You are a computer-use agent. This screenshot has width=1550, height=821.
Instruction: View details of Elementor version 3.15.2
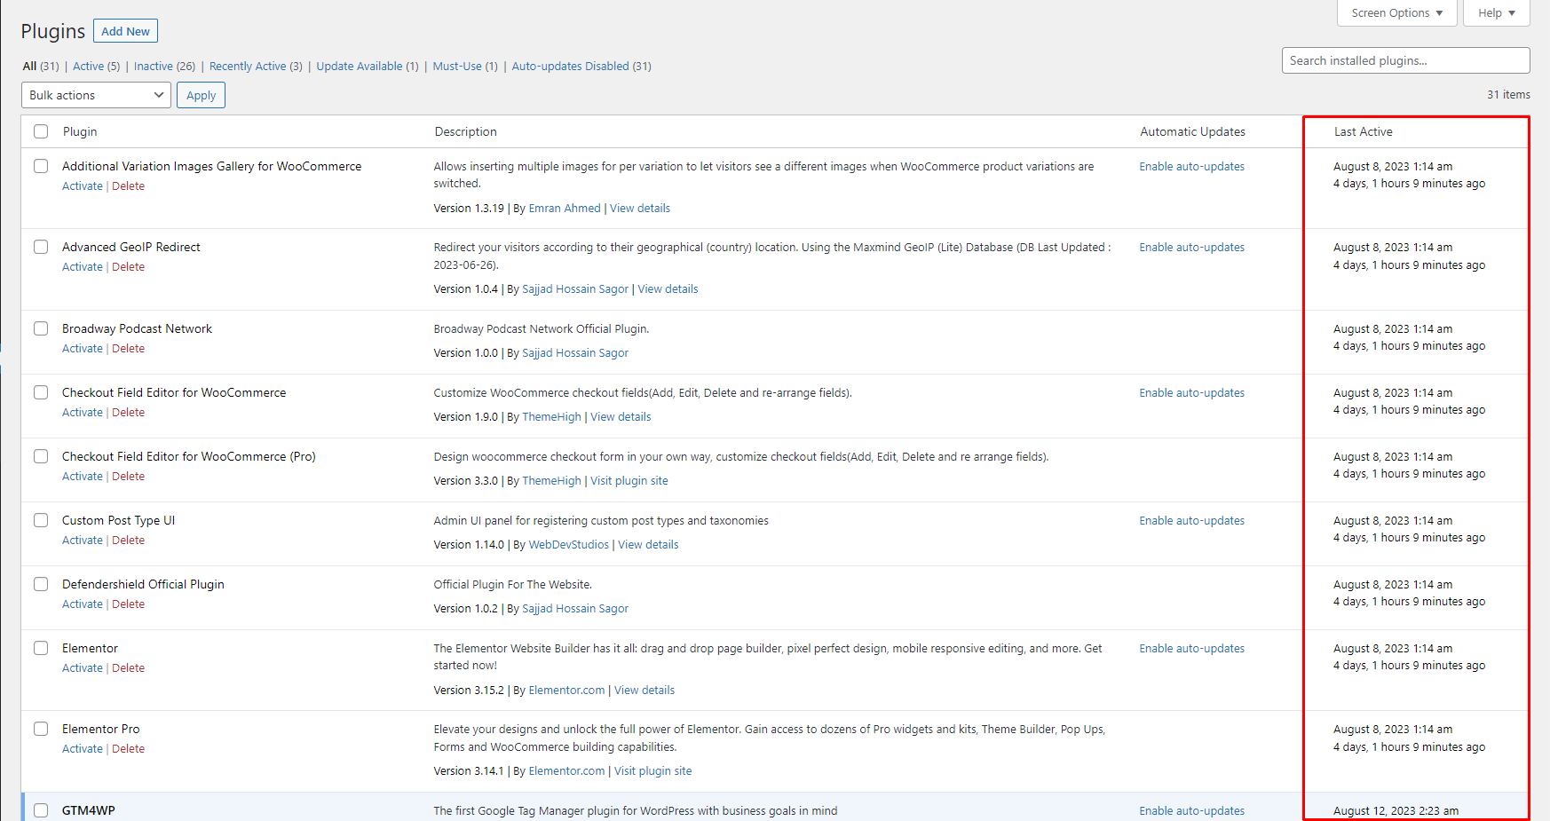(645, 691)
